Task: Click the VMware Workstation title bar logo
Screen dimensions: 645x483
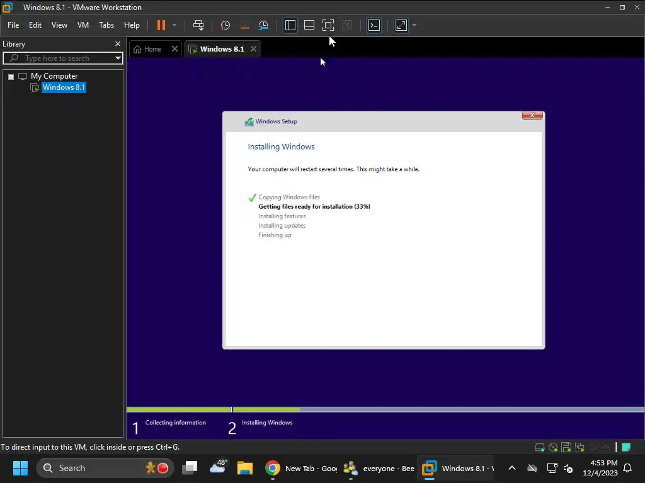Action: point(8,8)
